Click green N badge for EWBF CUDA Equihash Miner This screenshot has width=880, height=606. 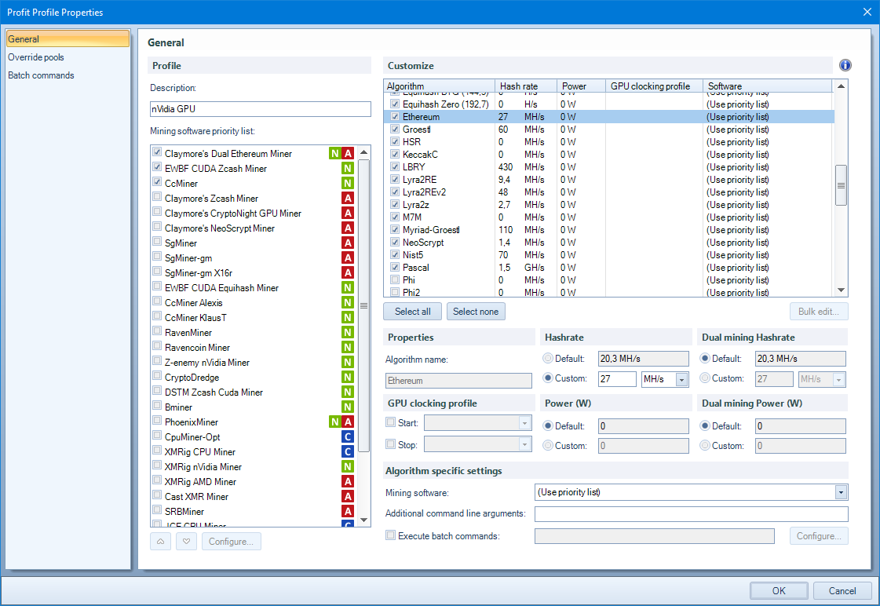348,288
